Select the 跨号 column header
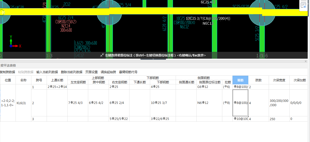This screenshot has height=142, width=310. 39,80
